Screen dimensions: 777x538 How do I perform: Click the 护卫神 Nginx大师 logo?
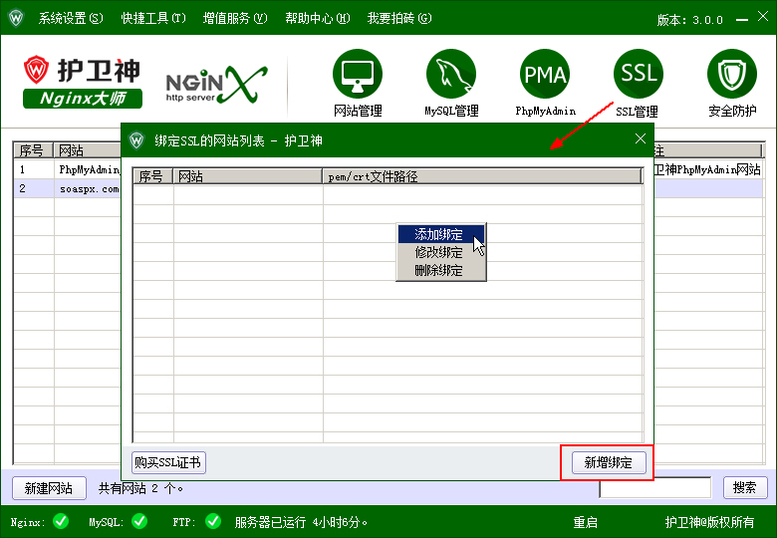tap(83, 82)
